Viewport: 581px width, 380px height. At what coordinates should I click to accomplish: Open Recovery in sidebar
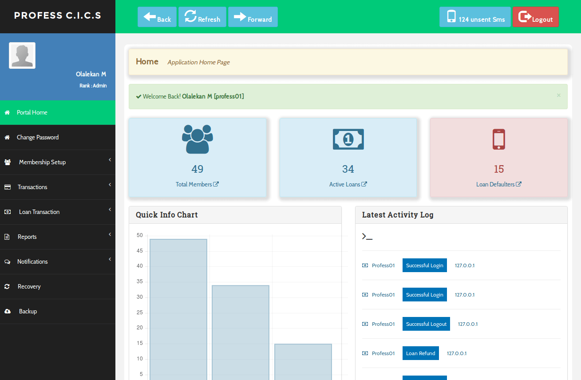(58, 286)
